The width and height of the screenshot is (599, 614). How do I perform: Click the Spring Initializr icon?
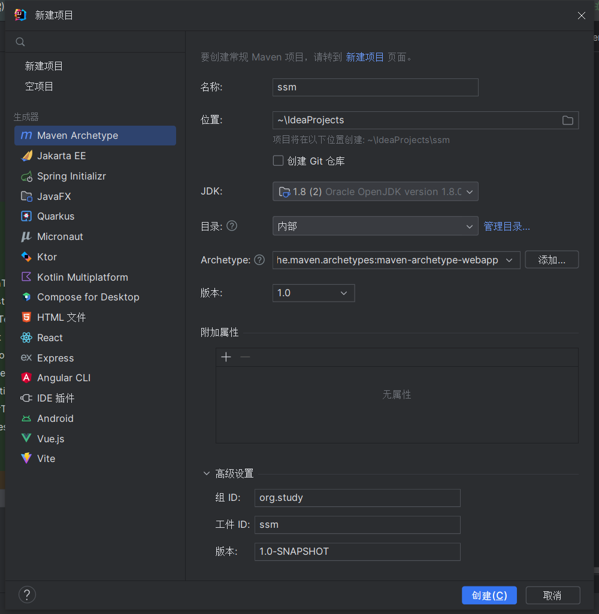26,176
